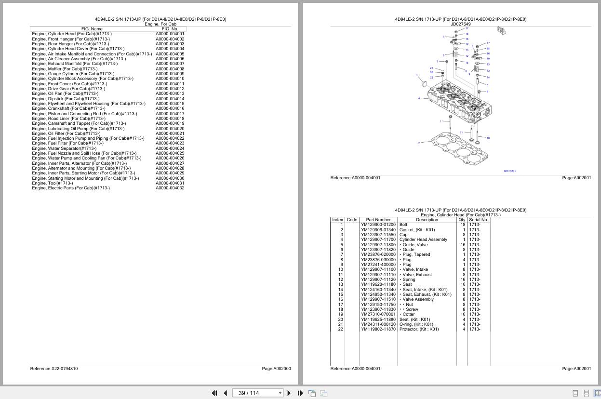The image size is (601, 399).
Task: Click figure number A0000-004032
Action: click(x=170, y=188)
